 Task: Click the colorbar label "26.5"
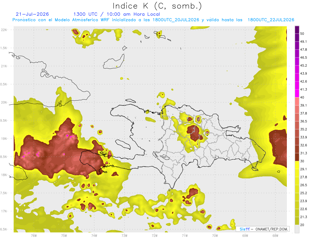[303, 185]
